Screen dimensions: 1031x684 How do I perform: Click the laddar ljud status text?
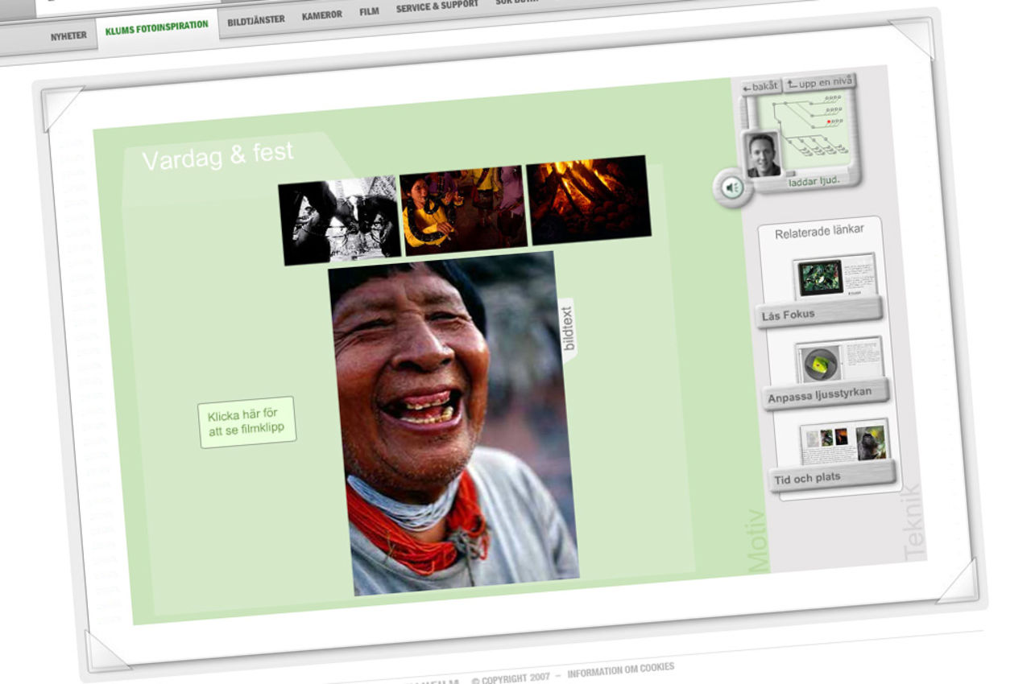point(814,180)
